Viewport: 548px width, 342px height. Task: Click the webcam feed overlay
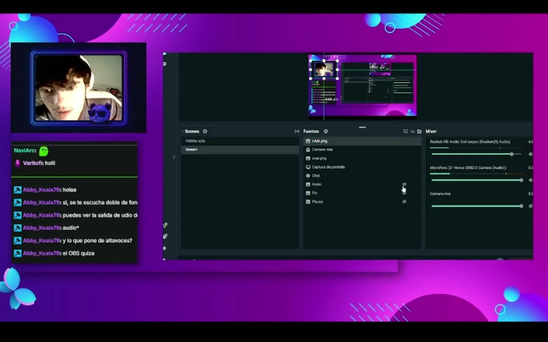coord(78,87)
